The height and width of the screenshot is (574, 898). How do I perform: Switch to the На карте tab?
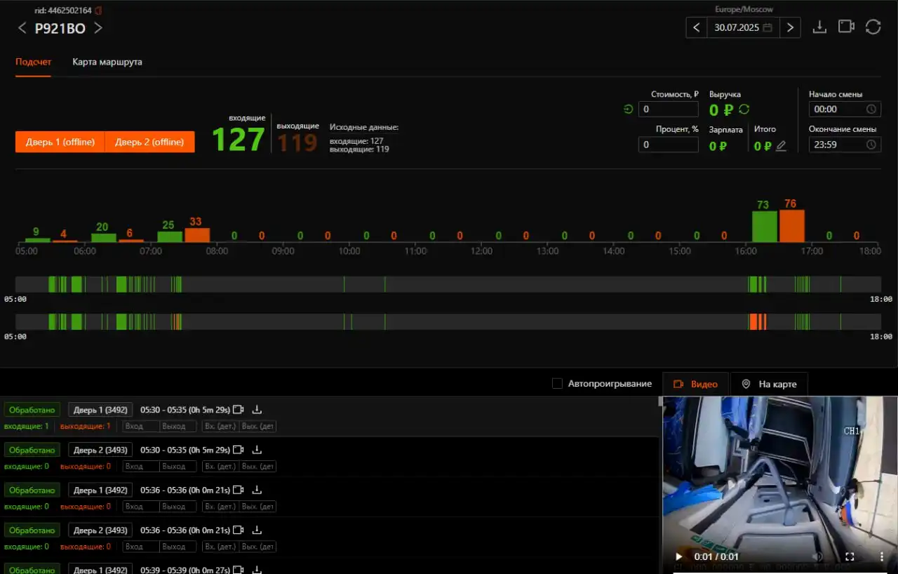pos(769,384)
